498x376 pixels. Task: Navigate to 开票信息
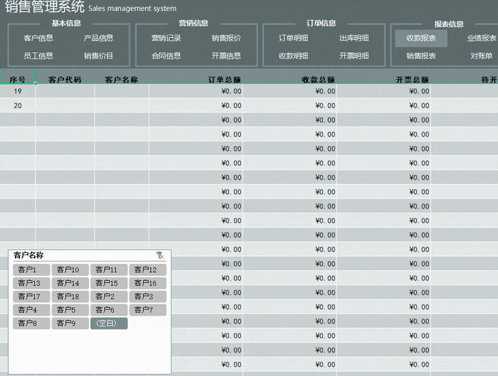point(226,56)
